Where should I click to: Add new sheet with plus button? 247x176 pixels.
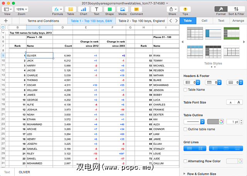pos(6,21)
